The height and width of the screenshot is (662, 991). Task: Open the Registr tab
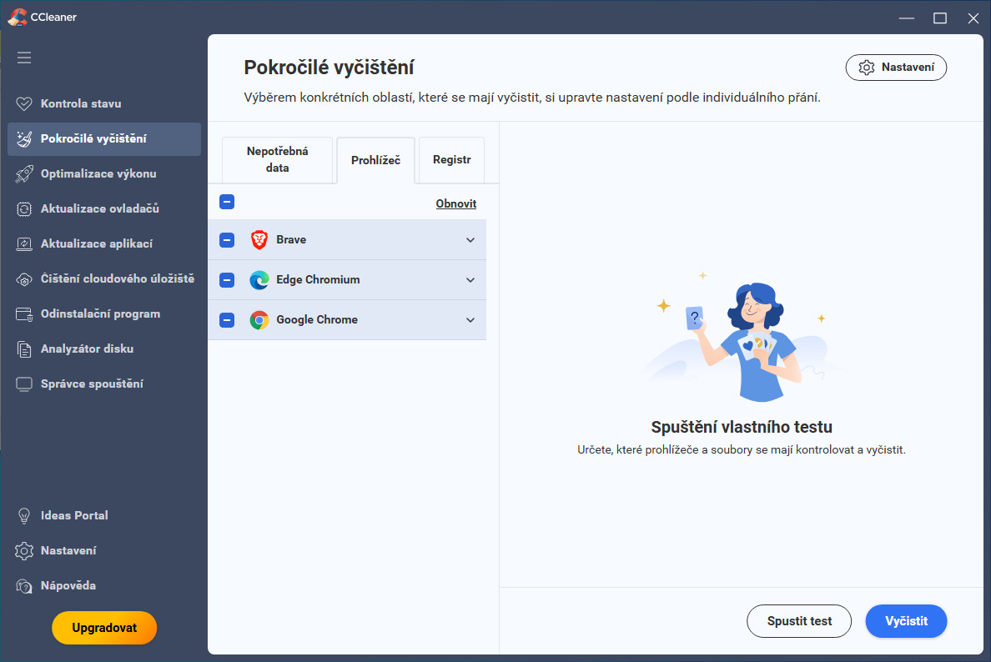[452, 160]
